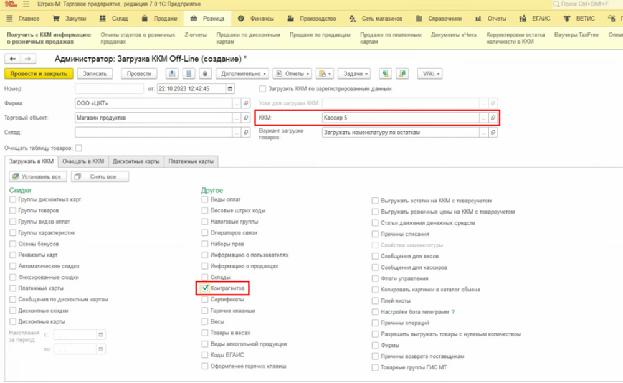Screen dimensions: 623x383
Task: Open the Отчеты dropdown in the toolbar
Action: click(x=292, y=73)
